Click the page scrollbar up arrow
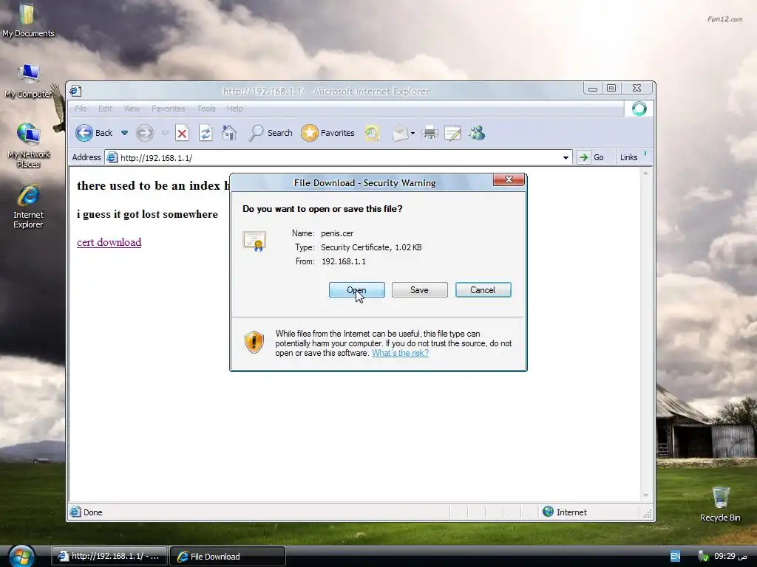Screen dimensions: 757x567 [x=645, y=173]
